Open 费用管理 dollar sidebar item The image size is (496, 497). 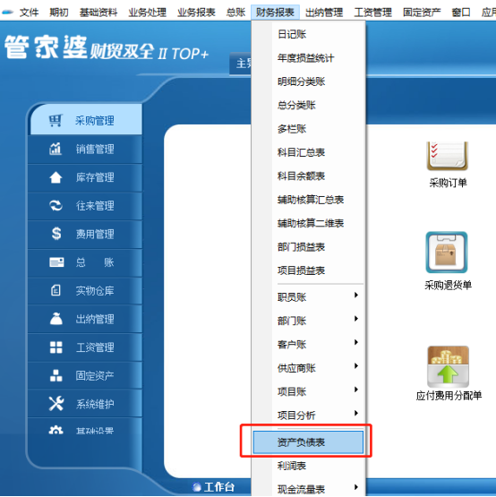(85, 234)
